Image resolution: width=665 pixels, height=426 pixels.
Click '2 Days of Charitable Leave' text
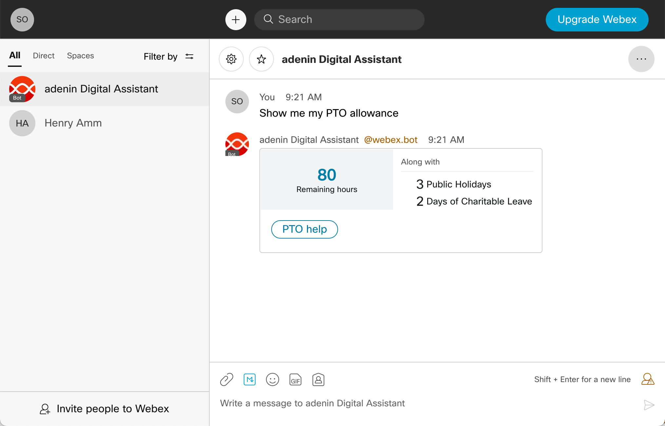(474, 201)
